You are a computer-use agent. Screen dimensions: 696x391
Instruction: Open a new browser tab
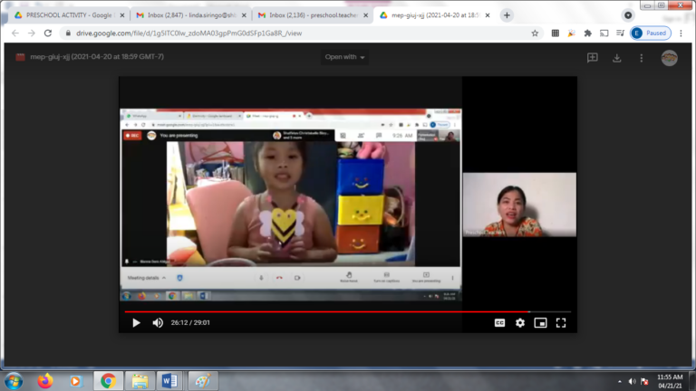pyautogui.click(x=507, y=15)
